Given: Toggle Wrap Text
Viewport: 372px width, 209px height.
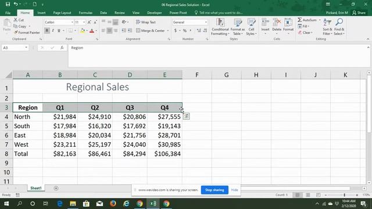Looking at the screenshot, I should click(x=146, y=22).
